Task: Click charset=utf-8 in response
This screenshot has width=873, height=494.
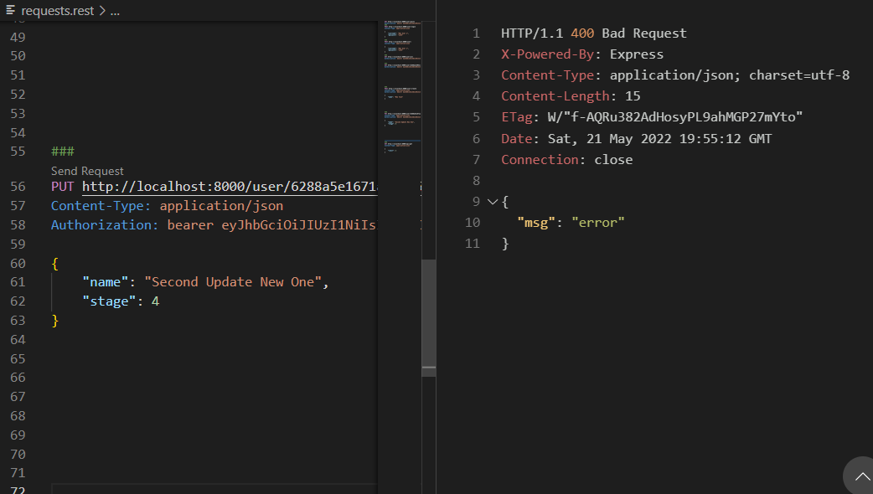Action: (x=799, y=75)
